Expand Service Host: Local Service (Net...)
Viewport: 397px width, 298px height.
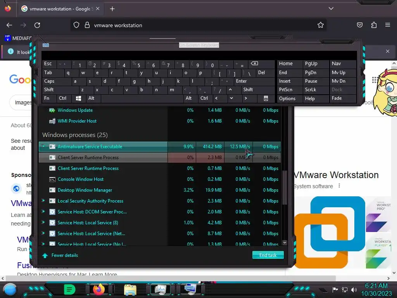click(x=43, y=233)
